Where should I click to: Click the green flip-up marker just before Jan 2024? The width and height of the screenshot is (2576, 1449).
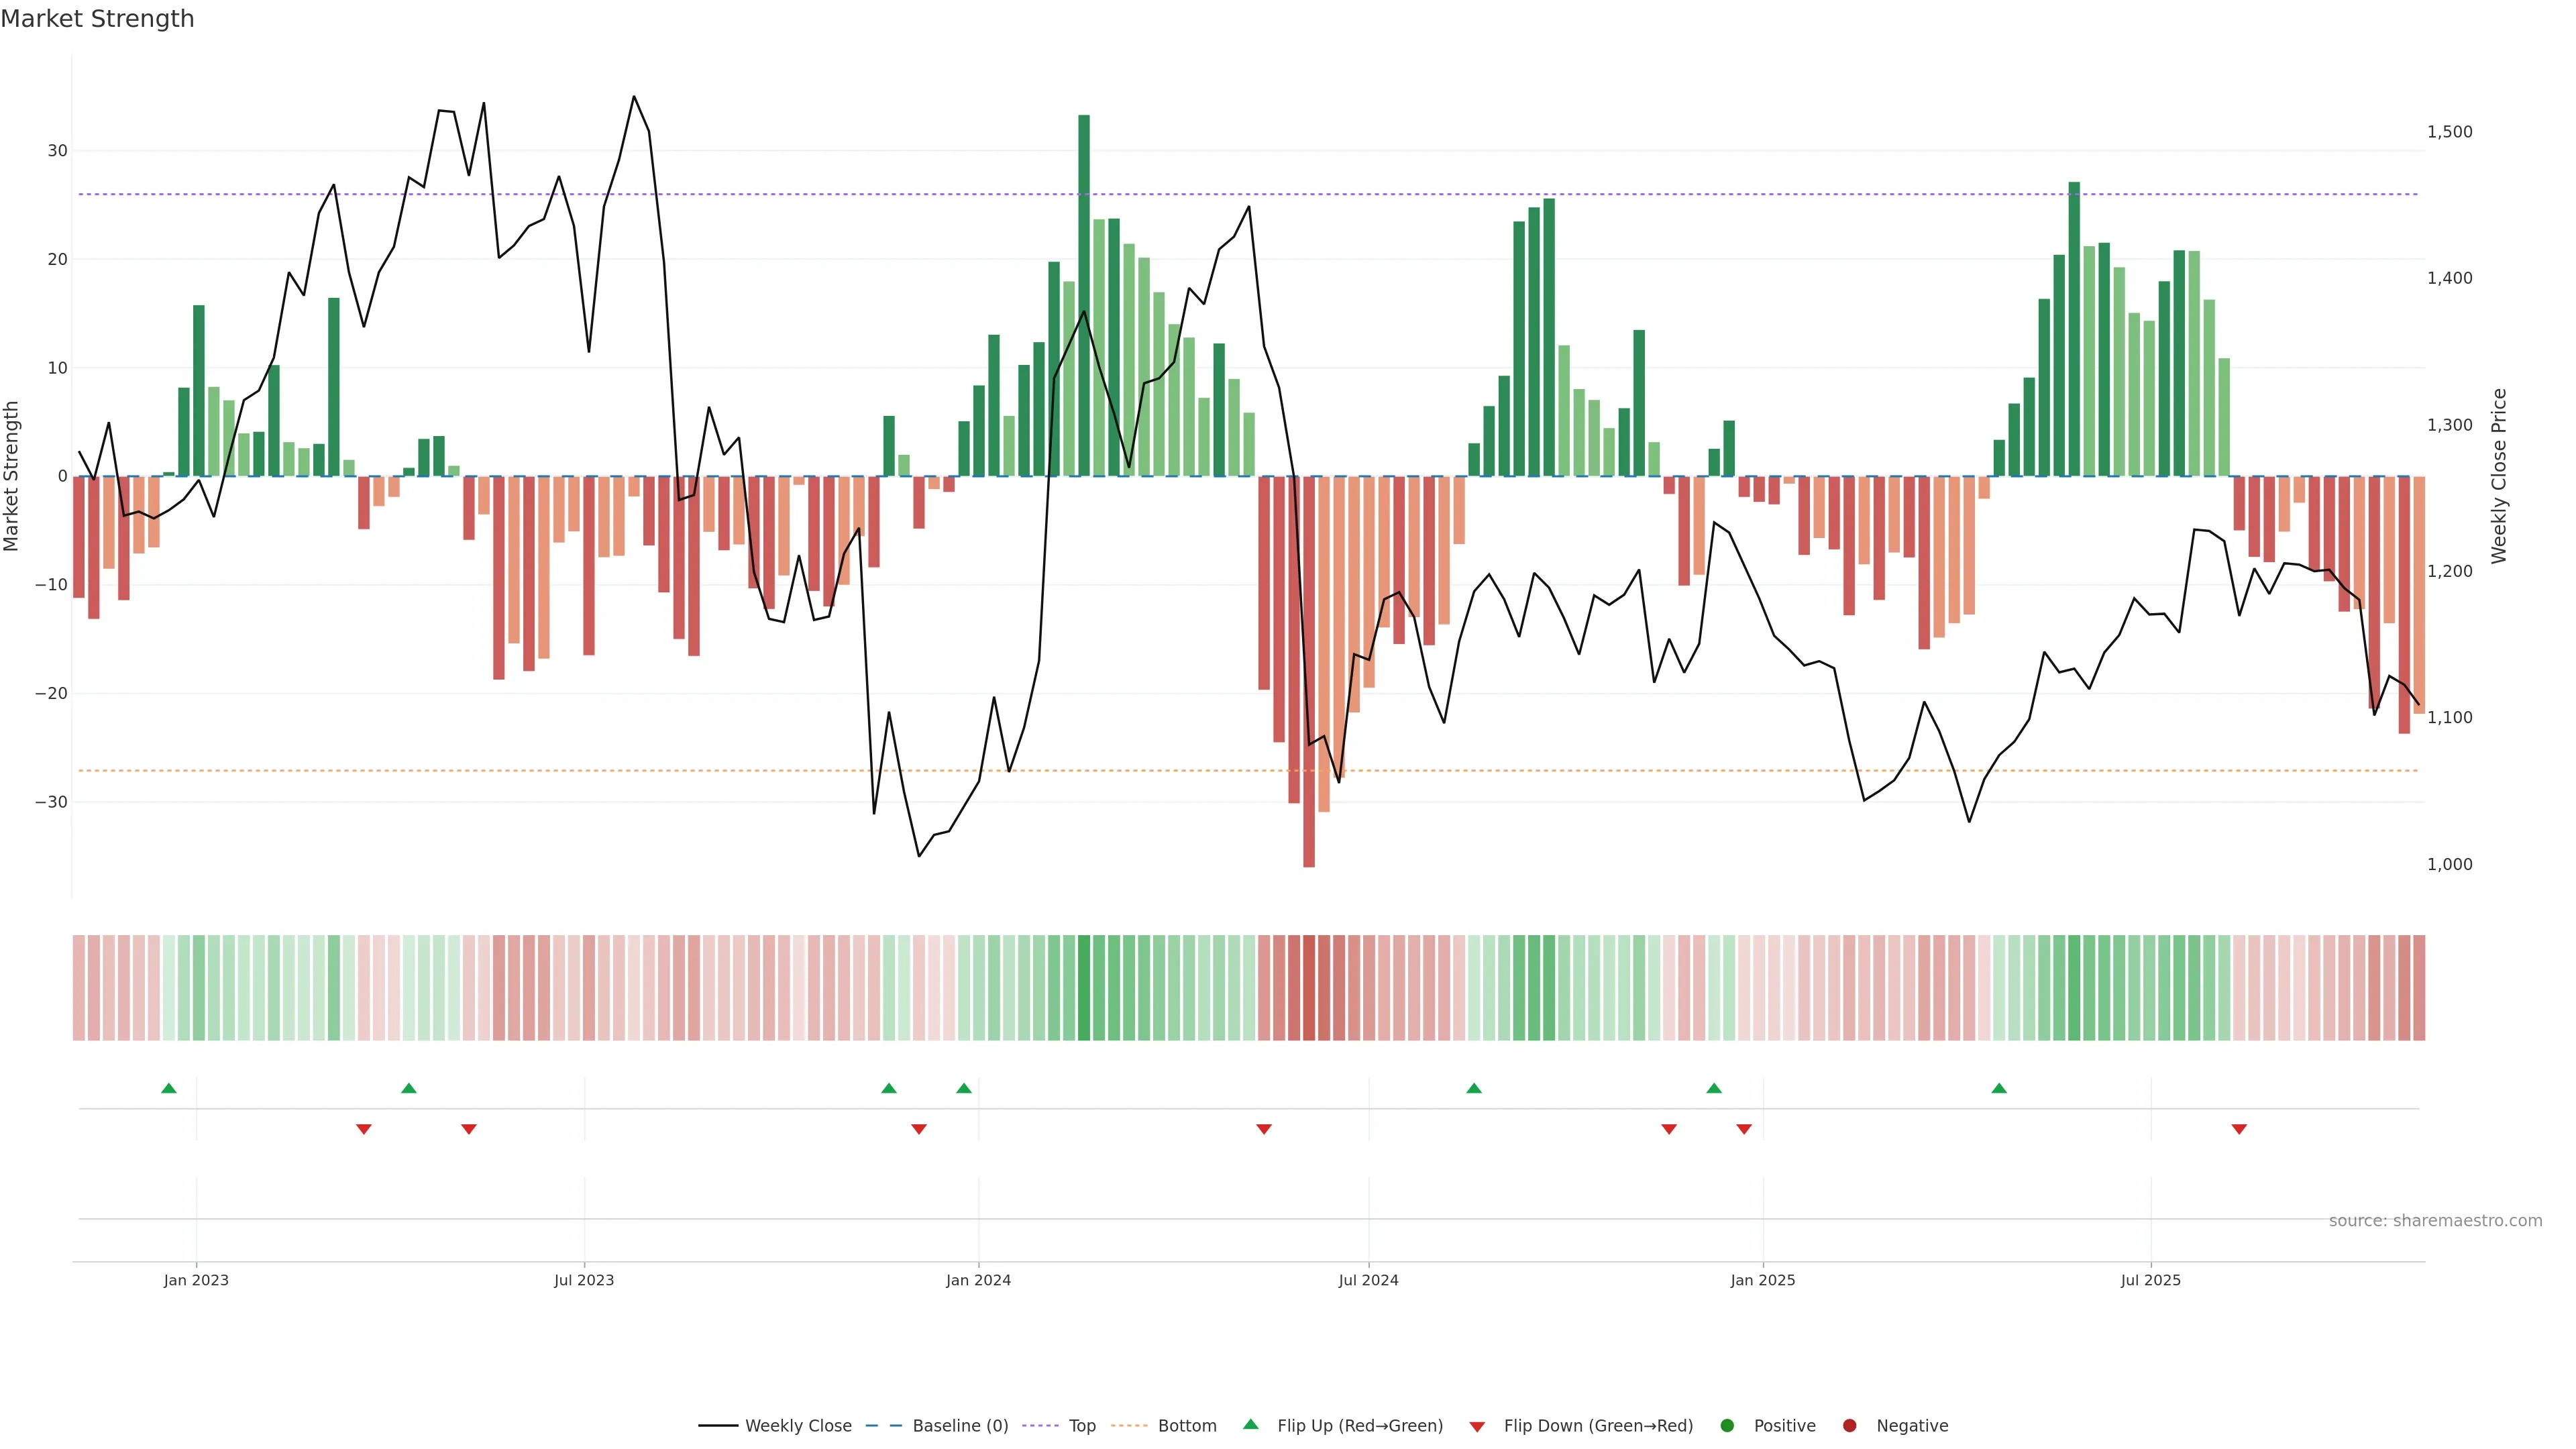[x=964, y=1088]
